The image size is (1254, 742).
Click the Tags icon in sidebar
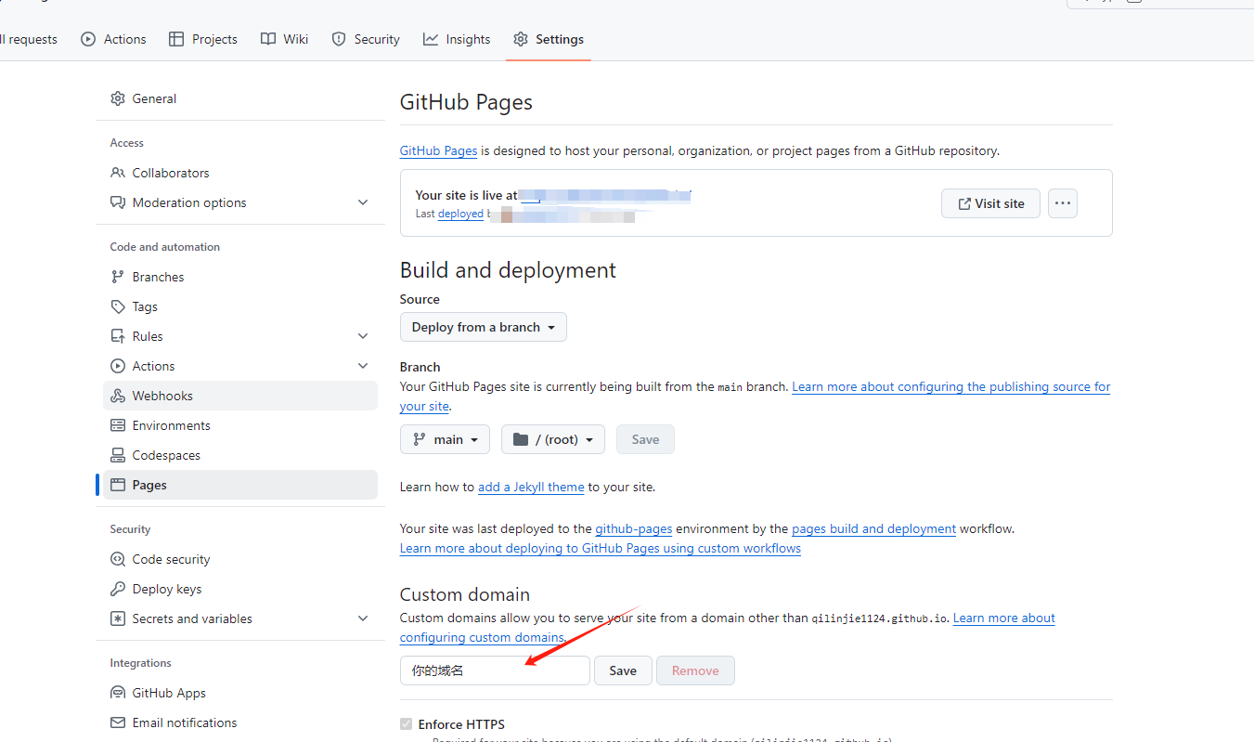[118, 306]
